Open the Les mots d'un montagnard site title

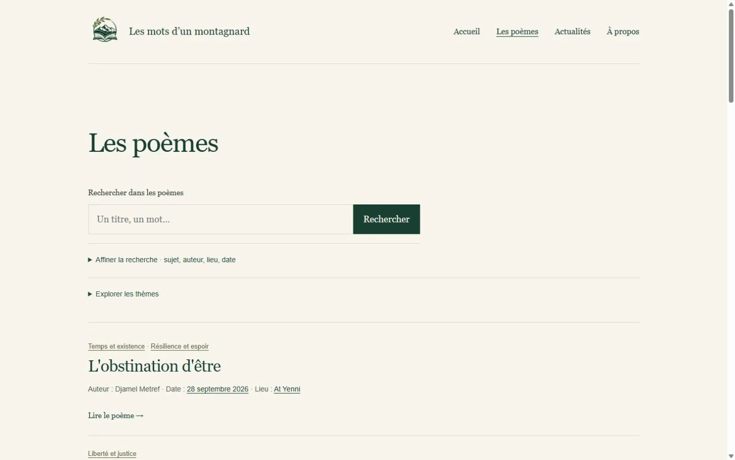tap(189, 31)
